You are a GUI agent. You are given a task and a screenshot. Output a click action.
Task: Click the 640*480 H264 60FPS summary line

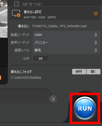pos(40,17)
